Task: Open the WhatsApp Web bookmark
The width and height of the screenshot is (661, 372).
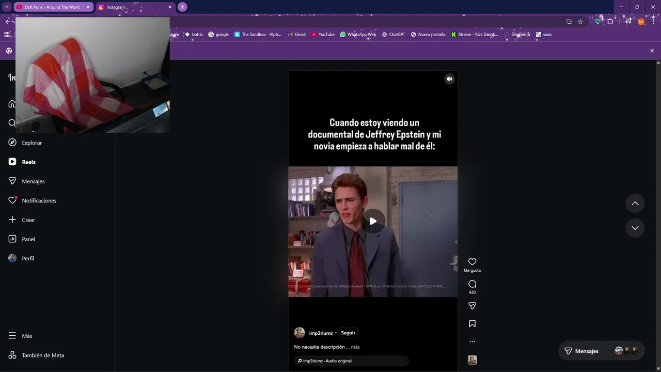Action: 358,35
